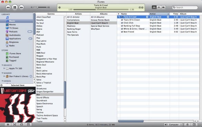202x127 pixels.
Task: Open Genius icon in now playing display
Action: [x=140, y=7]
